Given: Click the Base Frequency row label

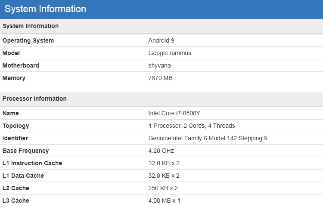Looking at the screenshot, I should (x=26, y=151).
